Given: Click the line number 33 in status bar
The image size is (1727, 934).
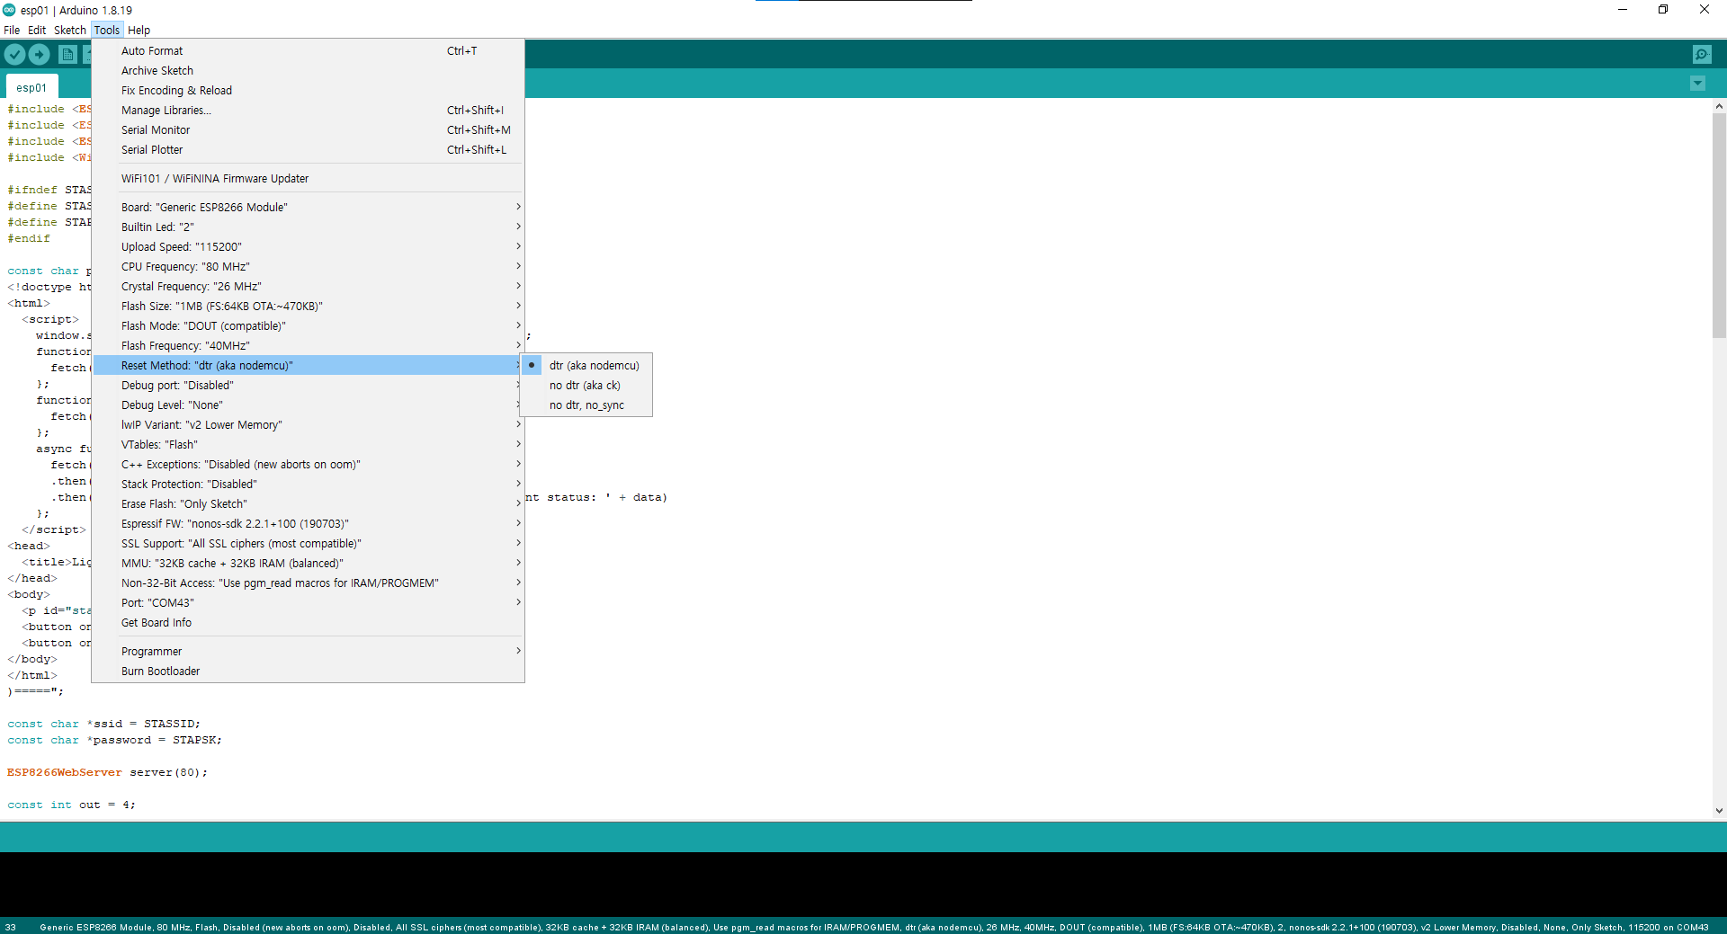Looking at the screenshot, I should pyautogui.click(x=10, y=927).
